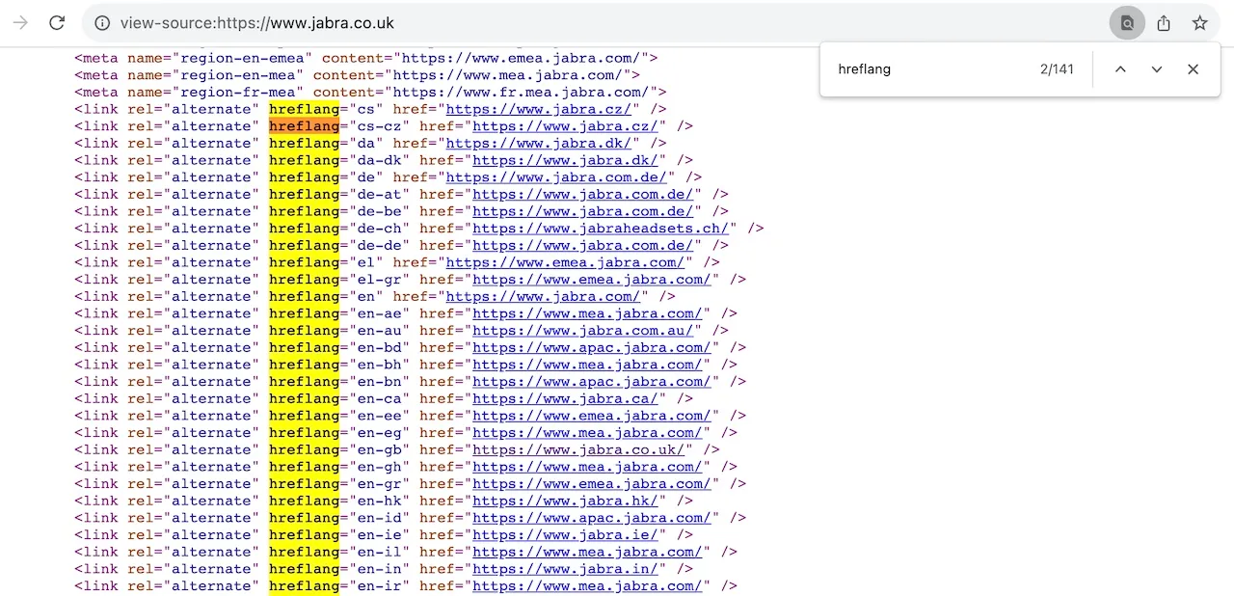The image size is (1234, 596).
Task: Follow the en-gh href link
Action: (x=587, y=467)
